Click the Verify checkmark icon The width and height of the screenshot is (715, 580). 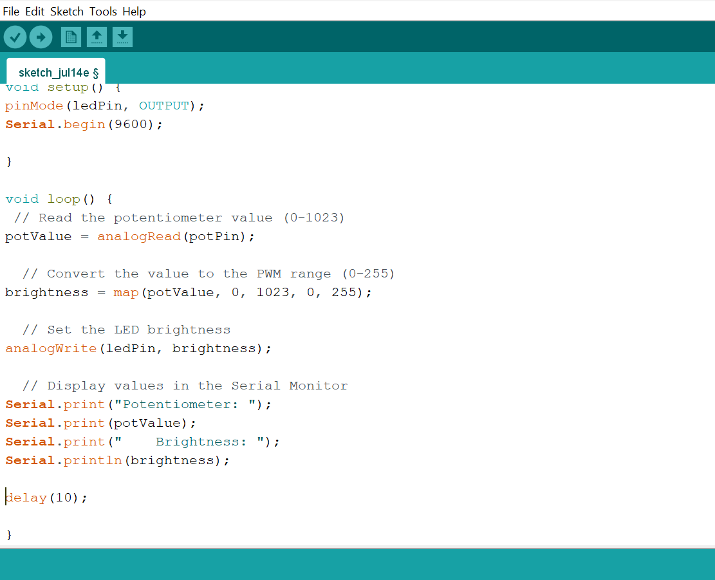tap(15, 37)
